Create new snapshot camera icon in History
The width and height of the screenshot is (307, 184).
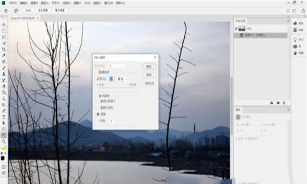point(278,103)
